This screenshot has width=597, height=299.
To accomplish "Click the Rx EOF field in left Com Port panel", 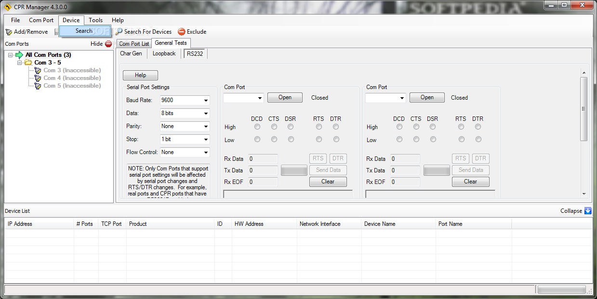I will tap(263, 182).
